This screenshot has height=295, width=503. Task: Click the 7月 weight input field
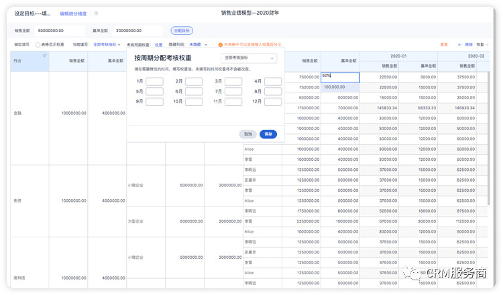[x=233, y=92]
